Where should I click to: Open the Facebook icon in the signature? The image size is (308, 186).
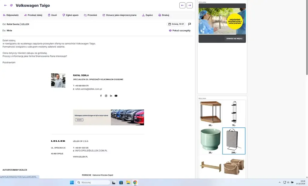coord(101,96)
